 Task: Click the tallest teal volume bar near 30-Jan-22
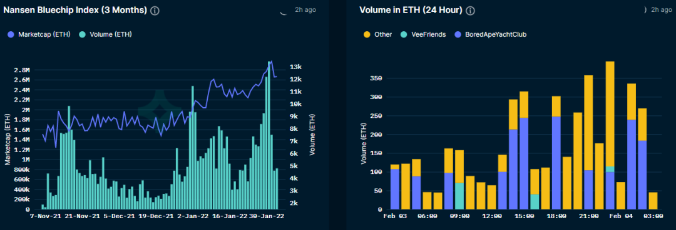click(x=269, y=136)
